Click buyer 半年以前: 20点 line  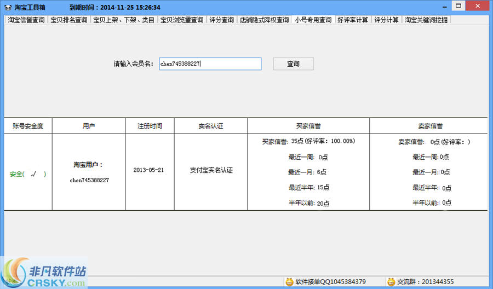pos(309,203)
